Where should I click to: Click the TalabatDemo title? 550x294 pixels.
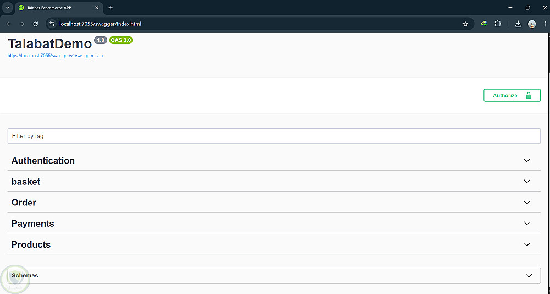pyautogui.click(x=50, y=43)
